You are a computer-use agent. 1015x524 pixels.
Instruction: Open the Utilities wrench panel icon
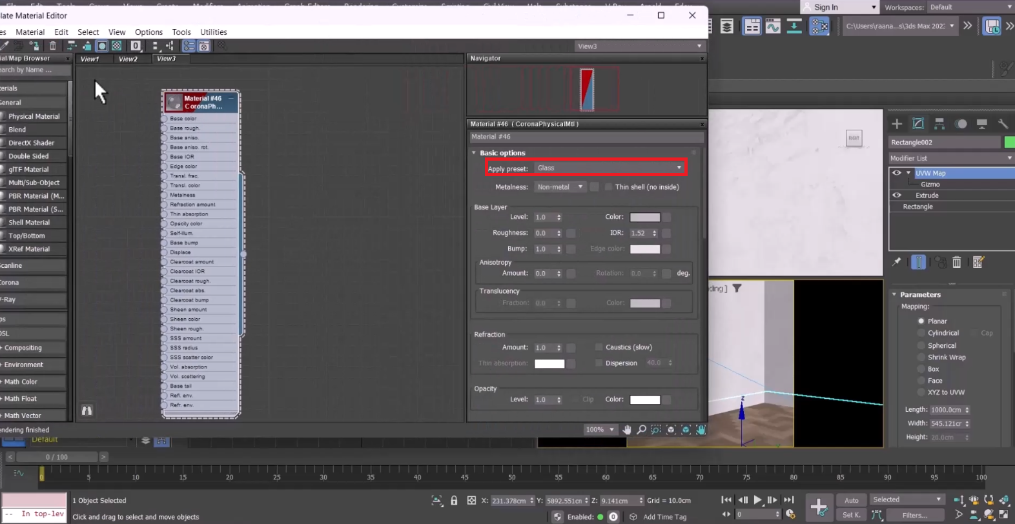point(1003,124)
